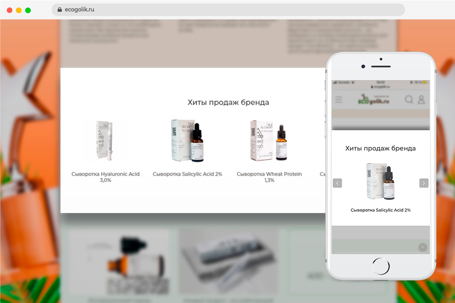Tap the scroll-to-top circle on mobile

click(x=422, y=248)
